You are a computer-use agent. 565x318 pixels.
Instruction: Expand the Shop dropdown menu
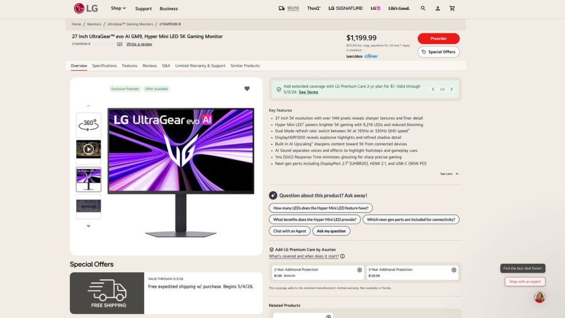click(118, 8)
